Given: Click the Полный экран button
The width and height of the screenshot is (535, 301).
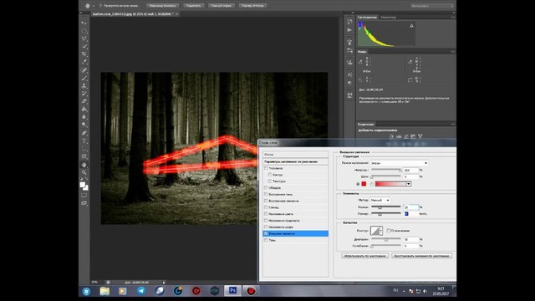Looking at the screenshot, I should (x=221, y=6).
